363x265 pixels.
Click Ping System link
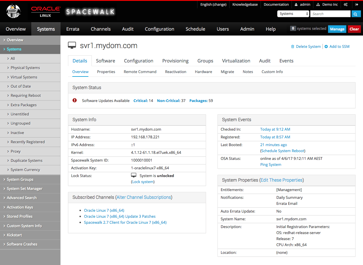tap(271, 164)
